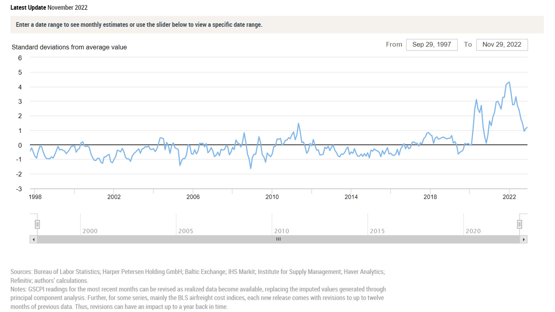
Task: Click the 'Latest Update' heading text
Action: tap(28, 7)
